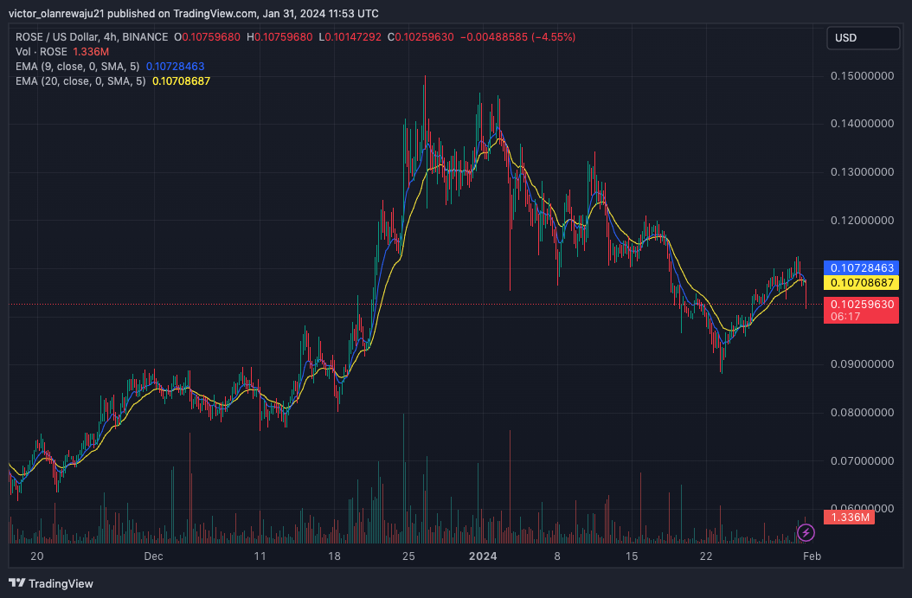Click the 0.08000000 price axis label
Viewport: 912px width, 598px height.
862,413
